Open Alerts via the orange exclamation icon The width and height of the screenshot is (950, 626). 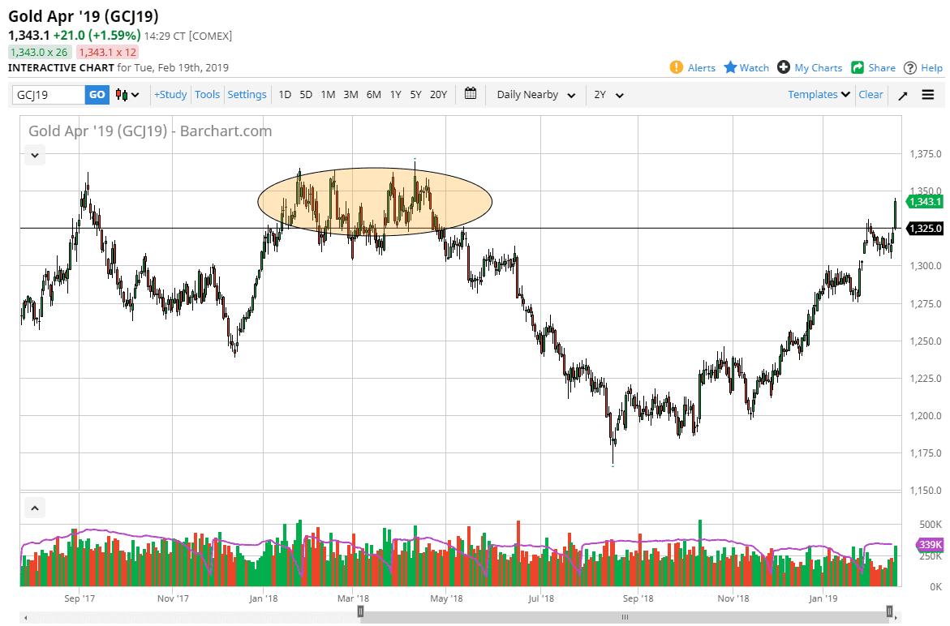[677, 67]
